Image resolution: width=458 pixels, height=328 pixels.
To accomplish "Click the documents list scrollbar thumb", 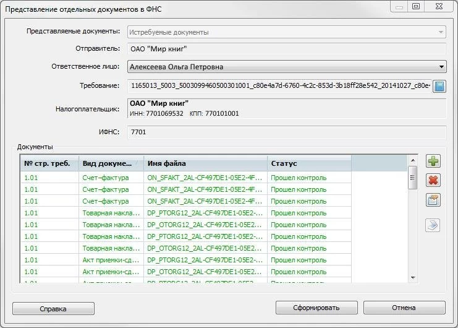I will click(412, 179).
